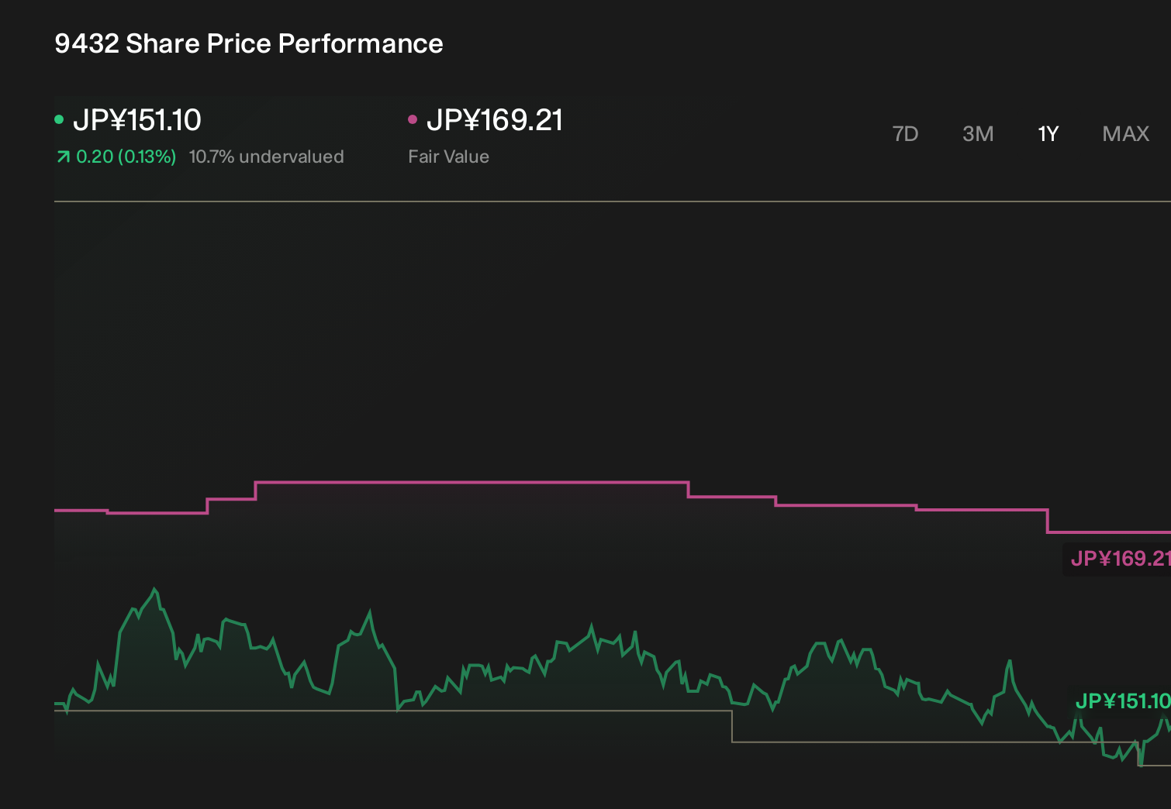Image resolution: width=1171 pixels, height=809 pixels.
Task: Show MAX price history range
Action: pos(1126,134)
